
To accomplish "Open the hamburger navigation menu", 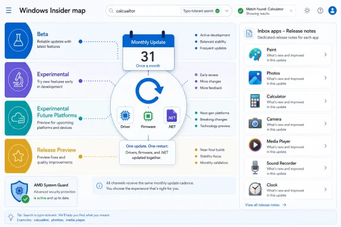I will 9,10.
